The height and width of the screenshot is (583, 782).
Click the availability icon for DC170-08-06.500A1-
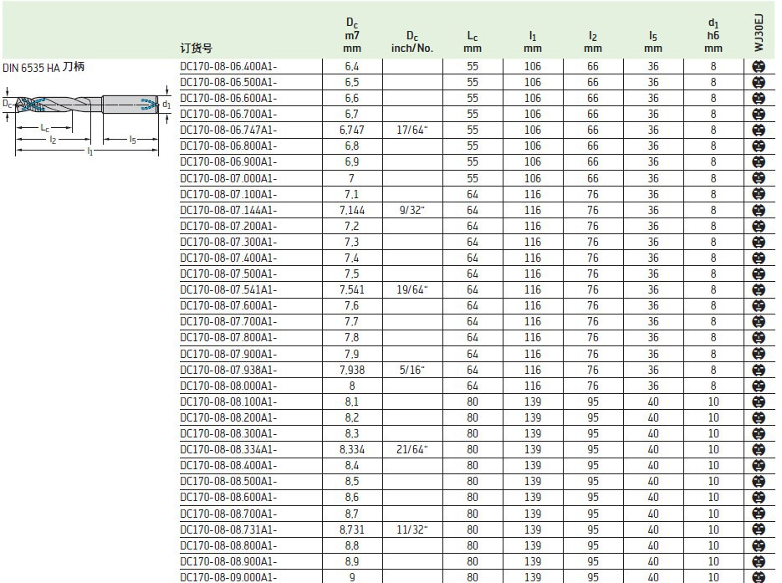[x=758, y=82]
